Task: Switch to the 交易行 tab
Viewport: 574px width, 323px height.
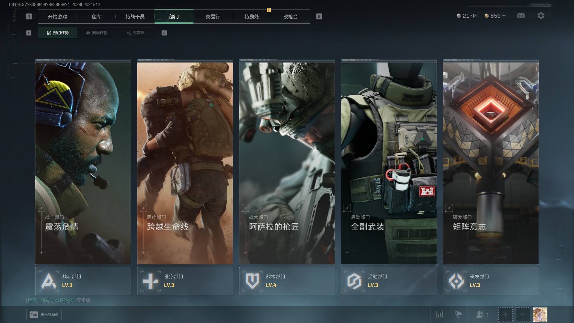Action: tap(213, 16)
